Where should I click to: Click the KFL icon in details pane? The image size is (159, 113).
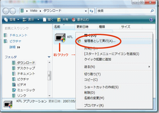[x=8, y=104]
